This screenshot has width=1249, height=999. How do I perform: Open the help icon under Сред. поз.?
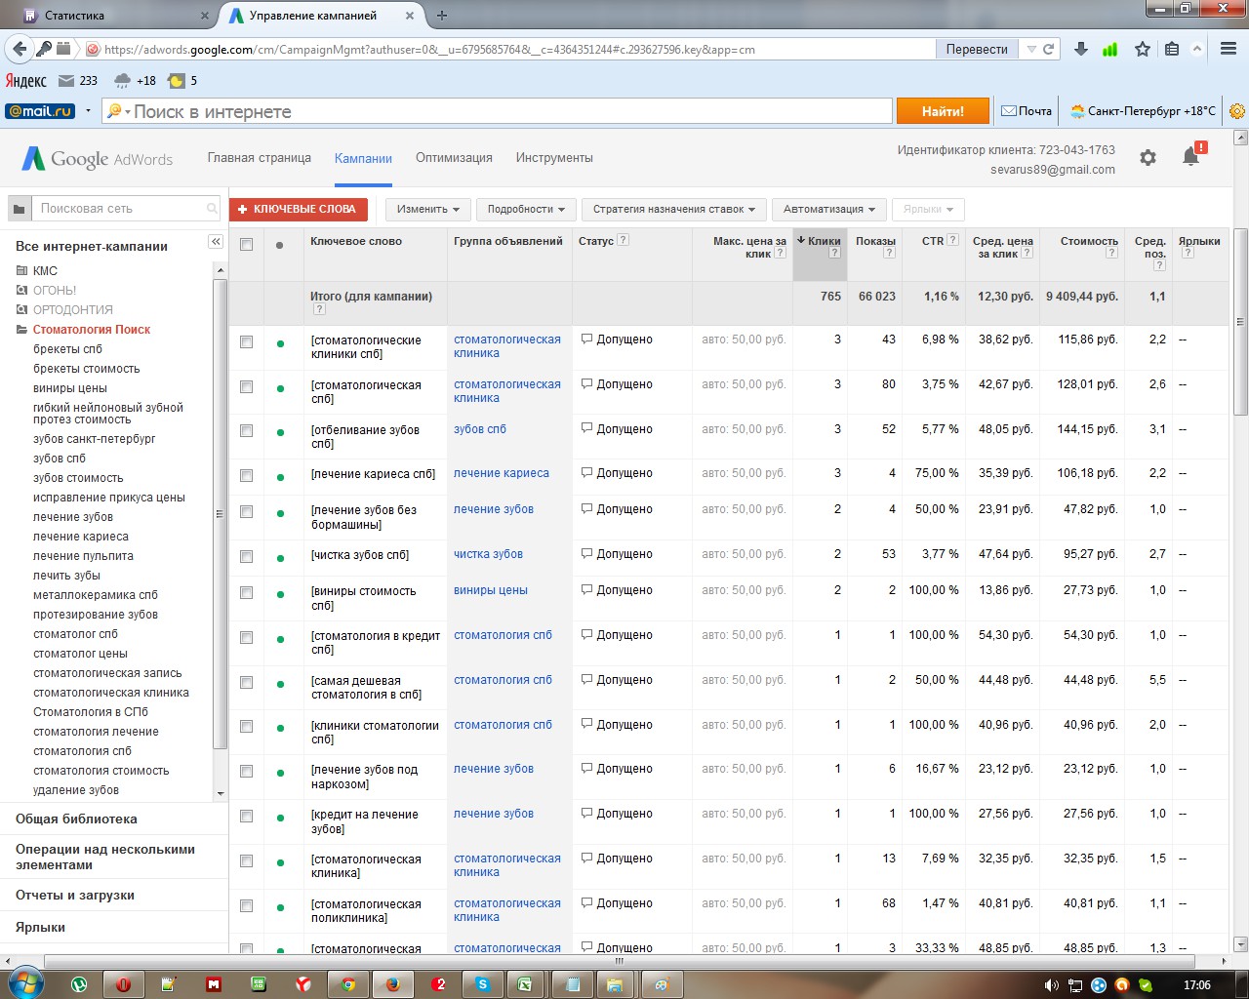[1159, 264]
